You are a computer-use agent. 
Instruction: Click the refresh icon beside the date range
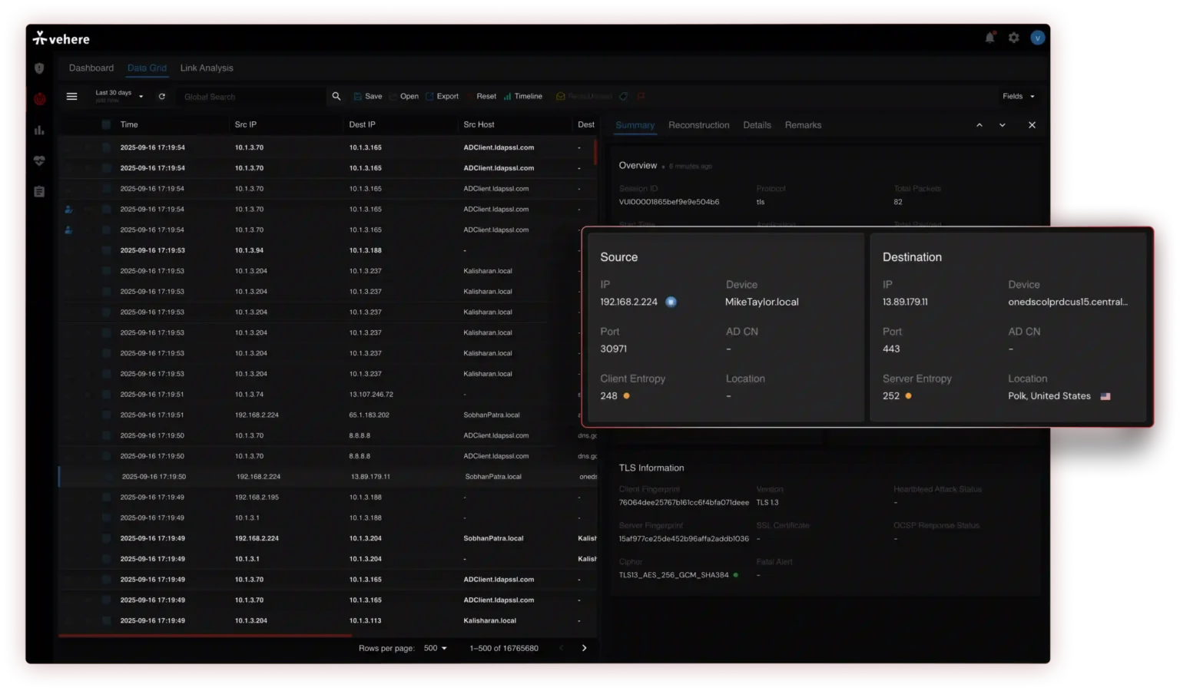tap(161, 97)
